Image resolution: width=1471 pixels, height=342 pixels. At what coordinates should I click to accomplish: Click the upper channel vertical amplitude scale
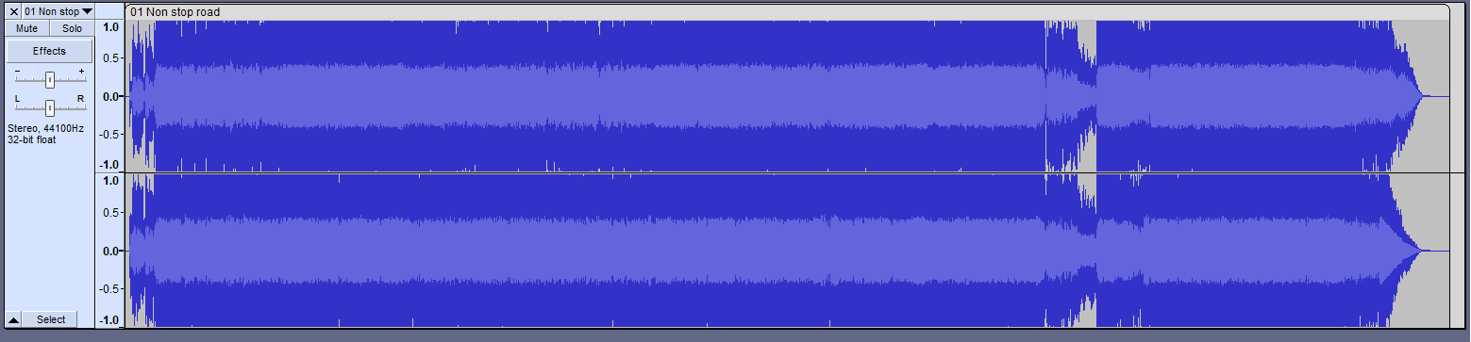coord(110,96)
